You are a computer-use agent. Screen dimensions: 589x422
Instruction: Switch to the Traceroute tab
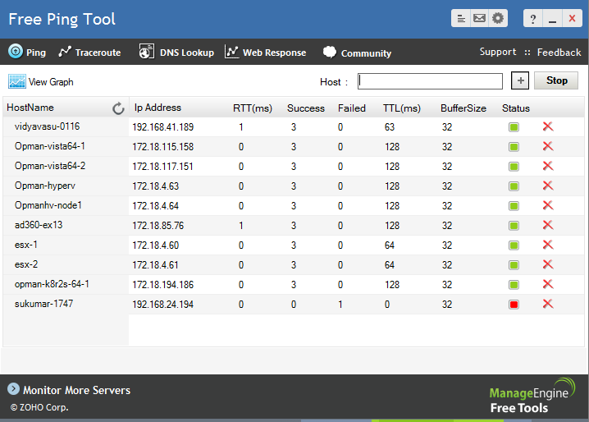coord(89,52)
